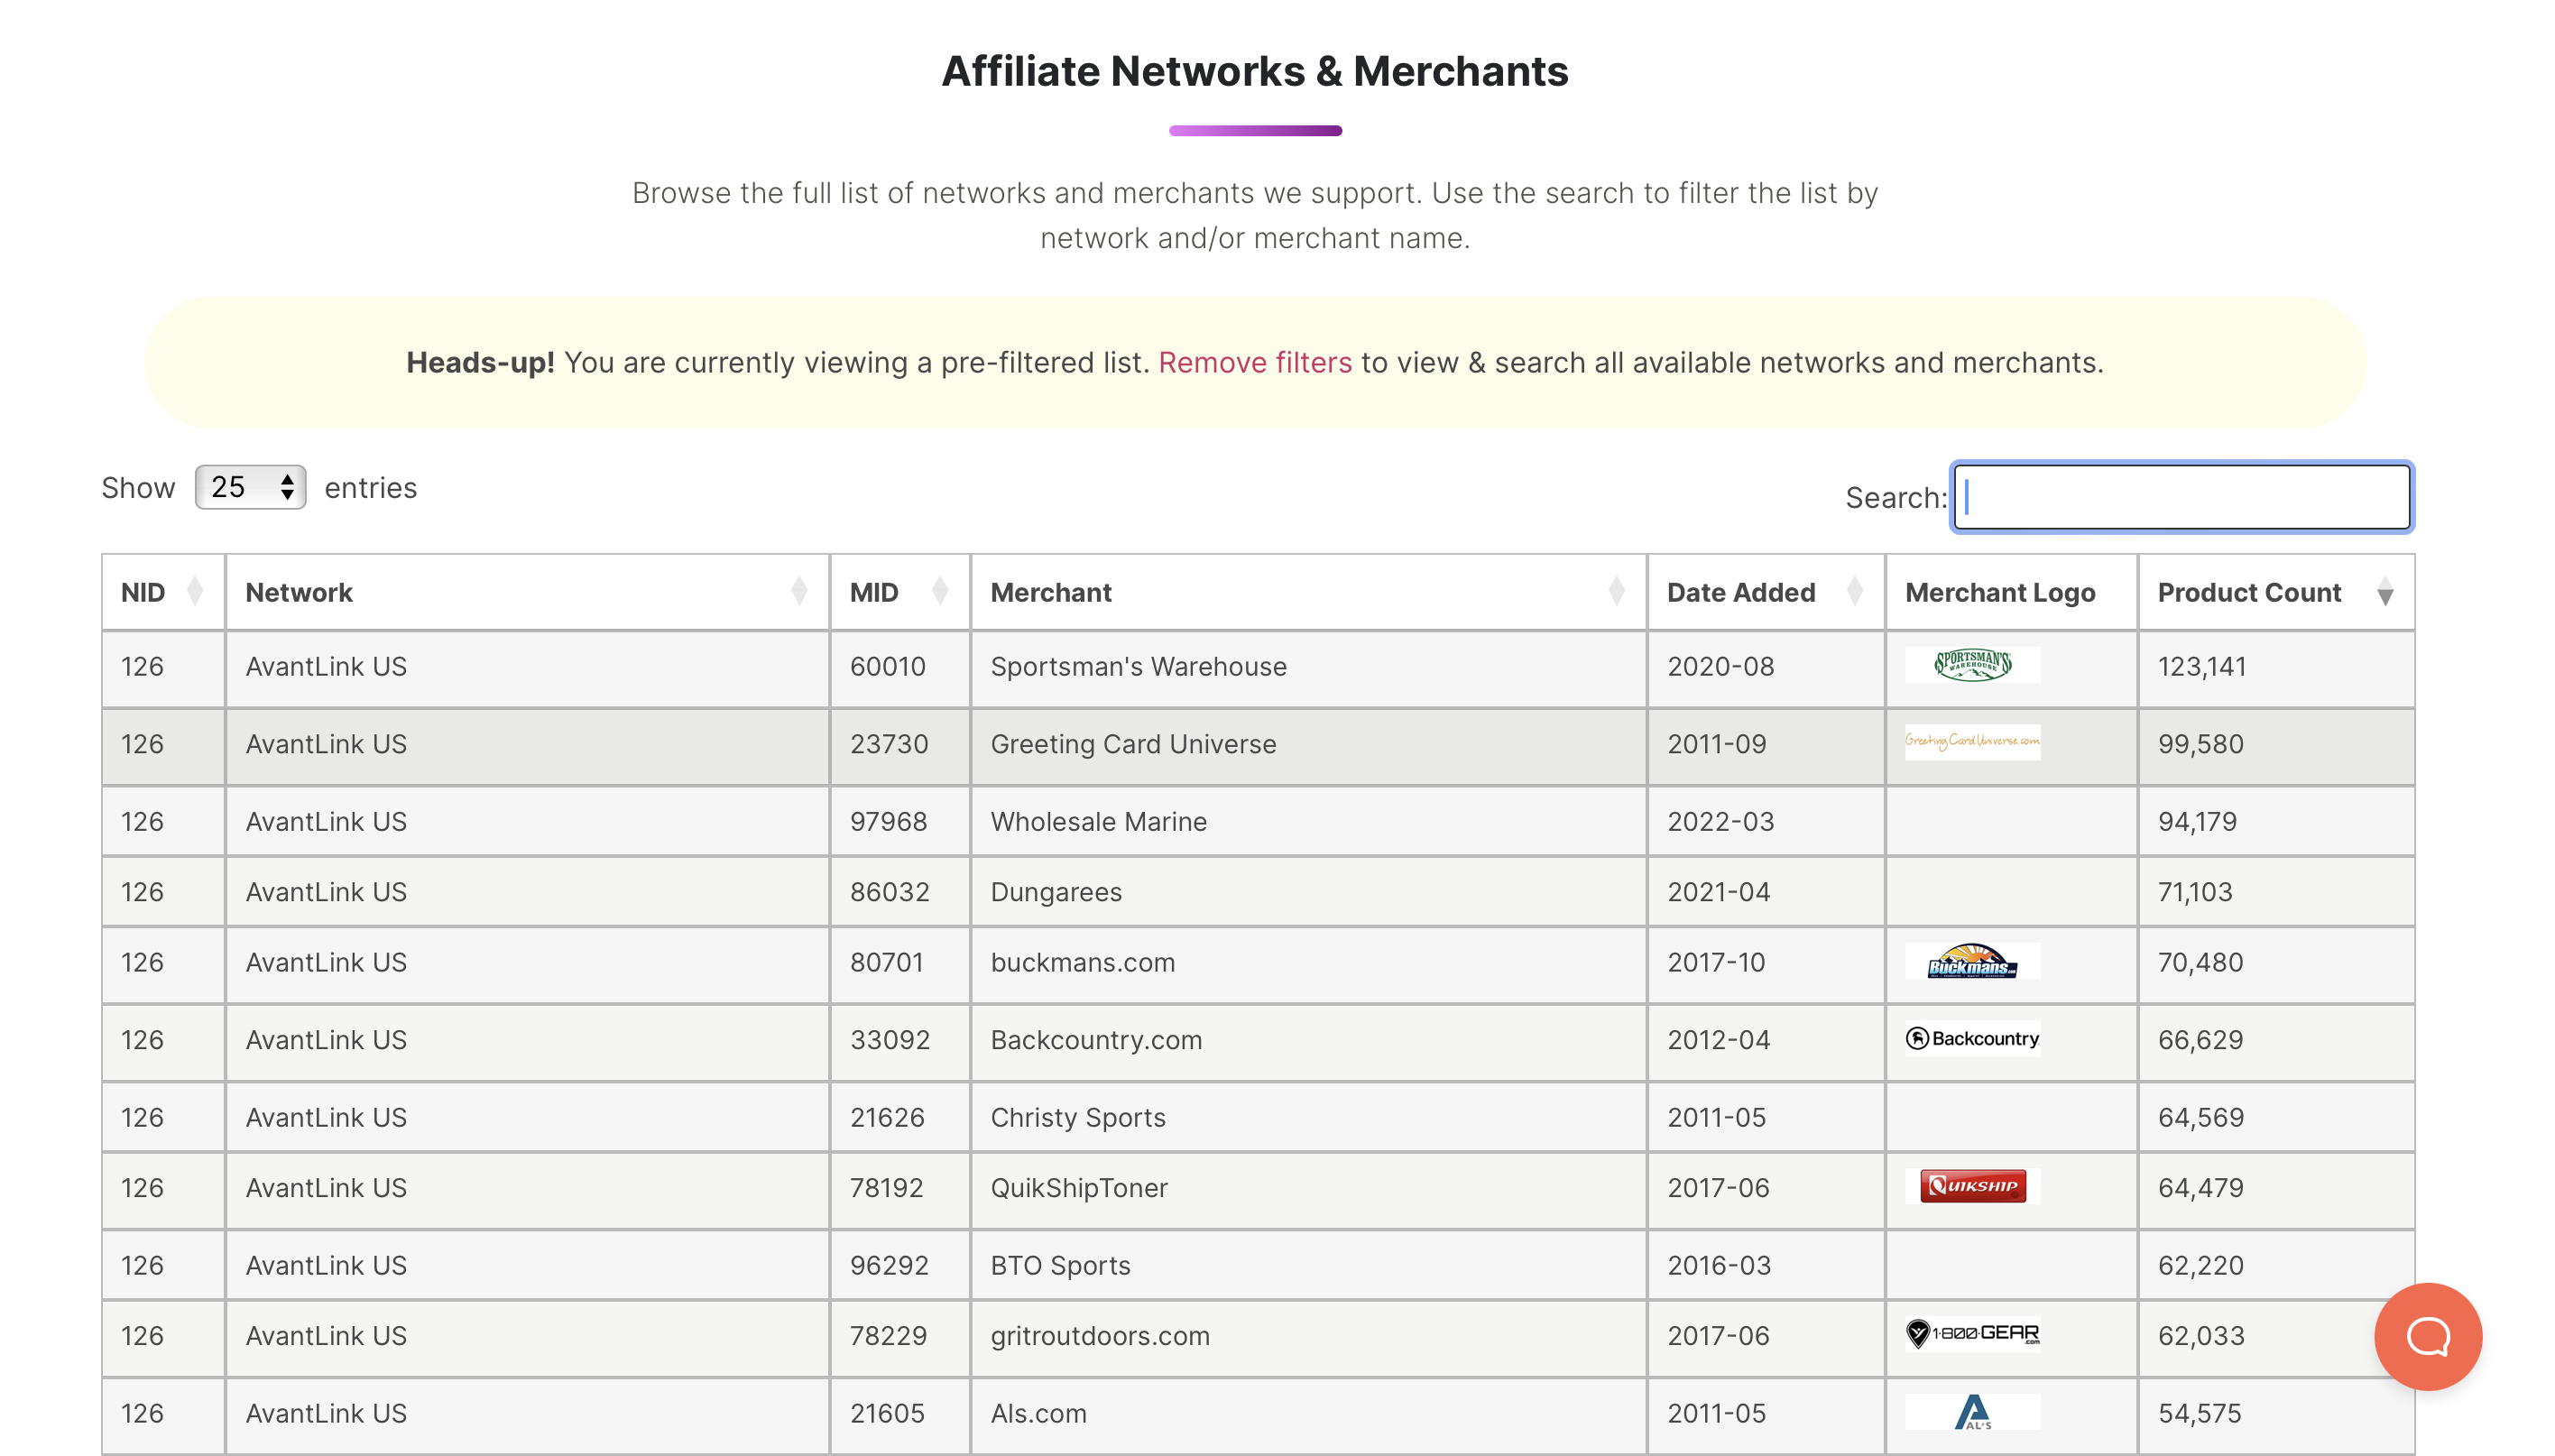Click MID value 60010

(x=887, y=666)
